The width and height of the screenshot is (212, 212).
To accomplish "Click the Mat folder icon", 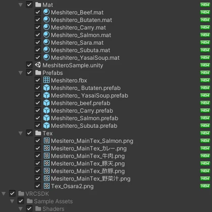I will point(38,5).
